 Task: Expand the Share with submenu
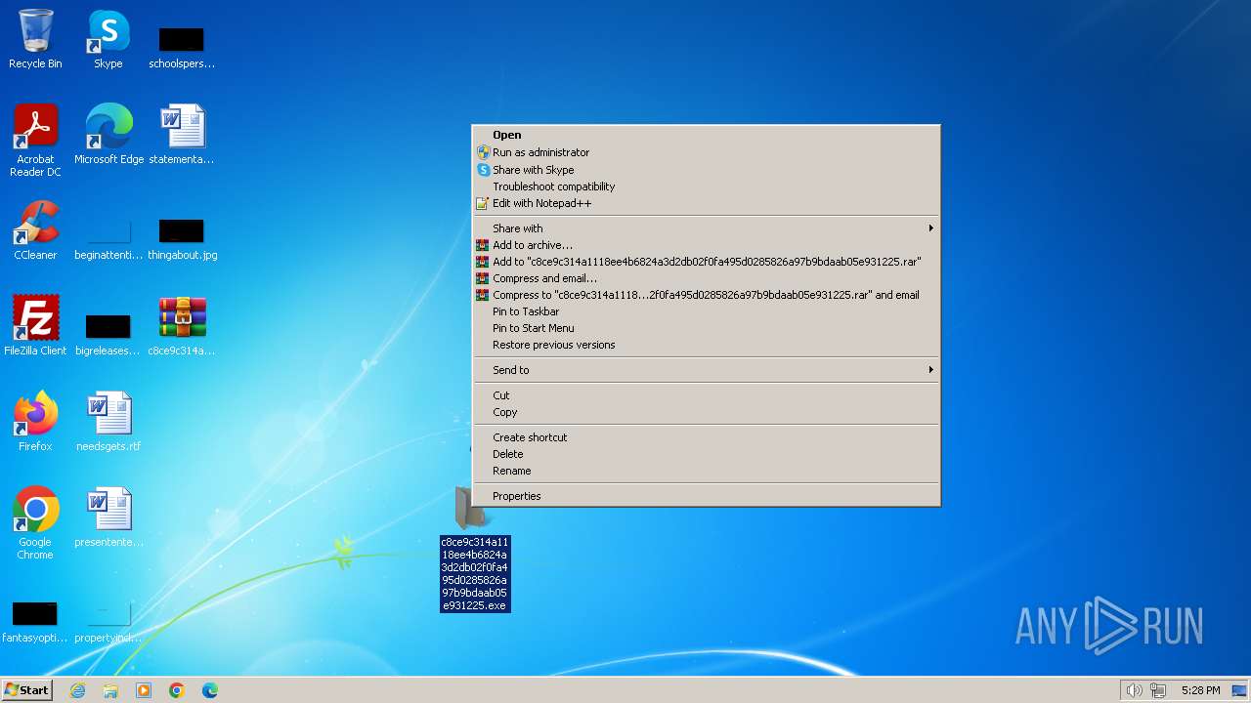[706, 228]
